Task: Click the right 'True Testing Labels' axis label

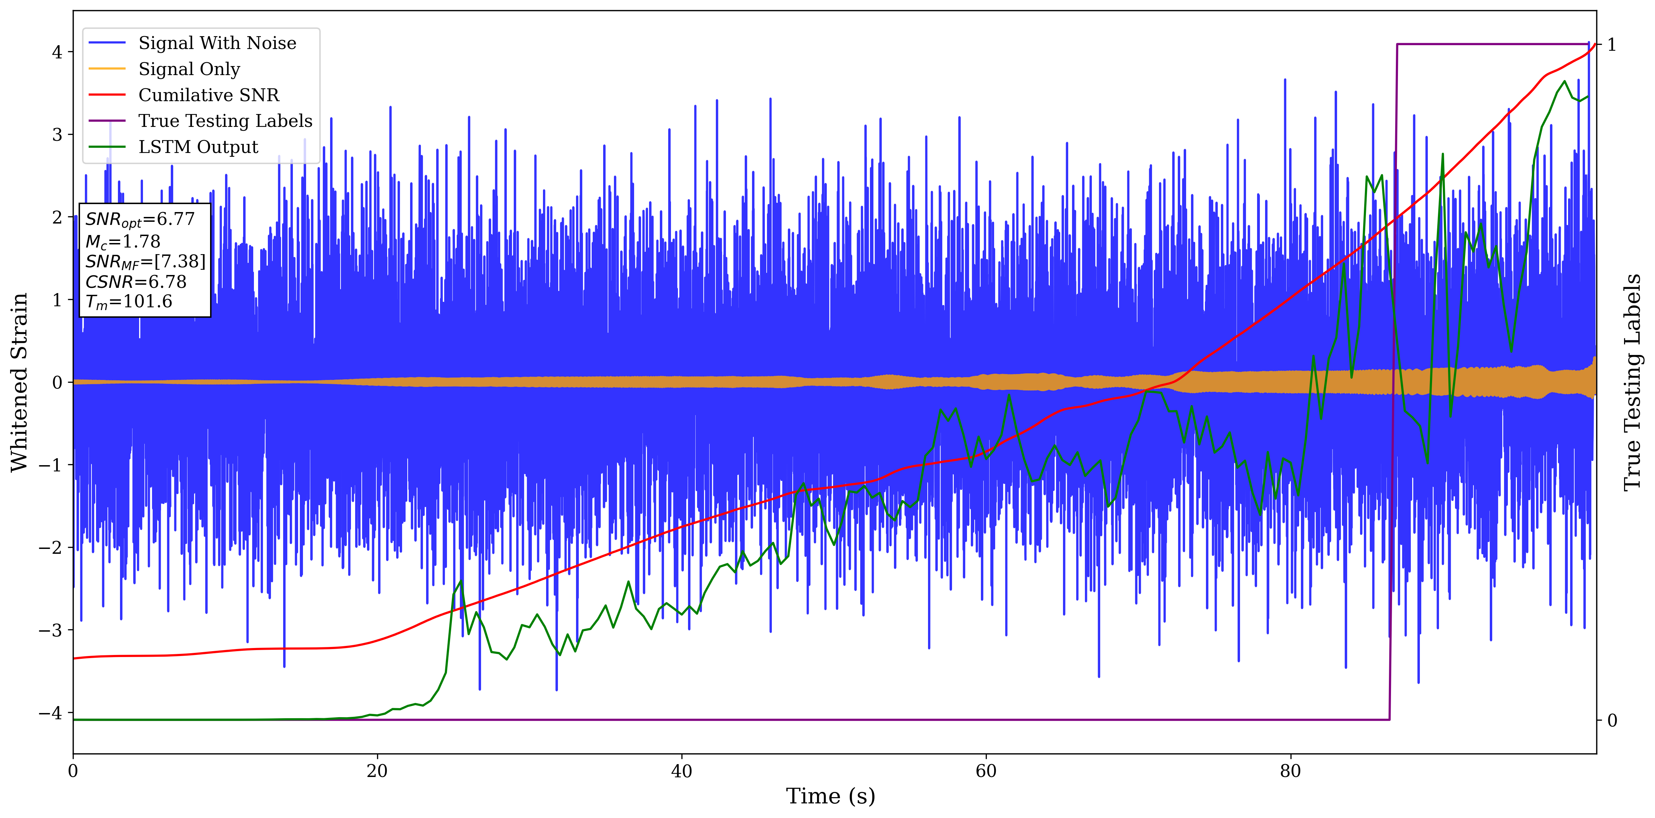Action: [1632, 382]
